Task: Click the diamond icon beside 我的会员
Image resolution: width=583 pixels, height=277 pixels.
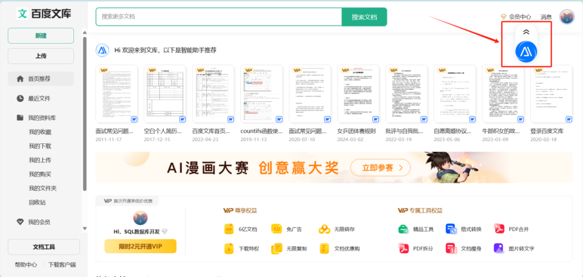Action: click(x=20, y=222)
